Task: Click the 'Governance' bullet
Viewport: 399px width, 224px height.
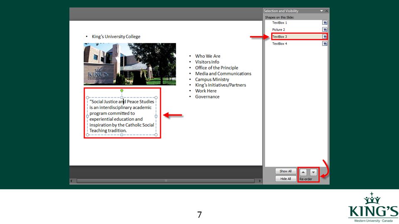Action: coord(207,97)
